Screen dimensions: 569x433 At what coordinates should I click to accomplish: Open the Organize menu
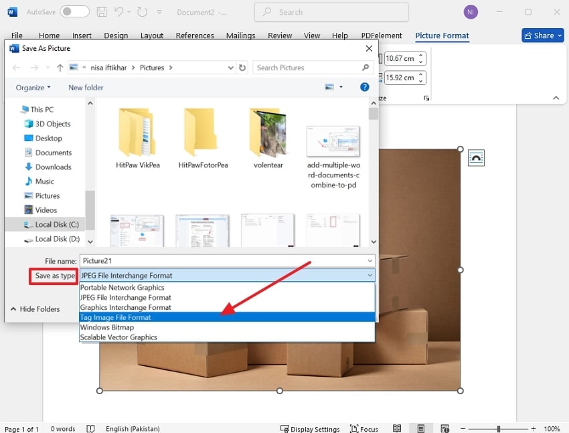click(33, 88)
